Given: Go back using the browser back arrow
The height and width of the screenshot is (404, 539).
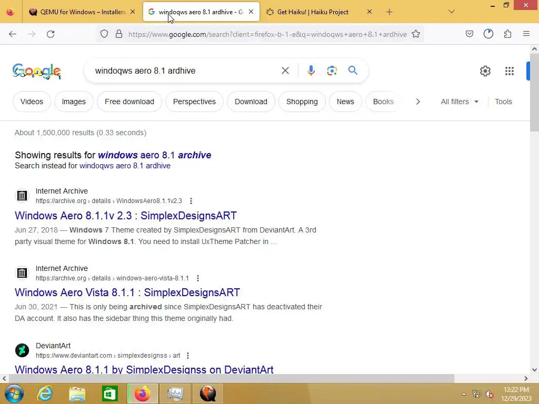Looking at the screenshot, I should click(13, 34).
